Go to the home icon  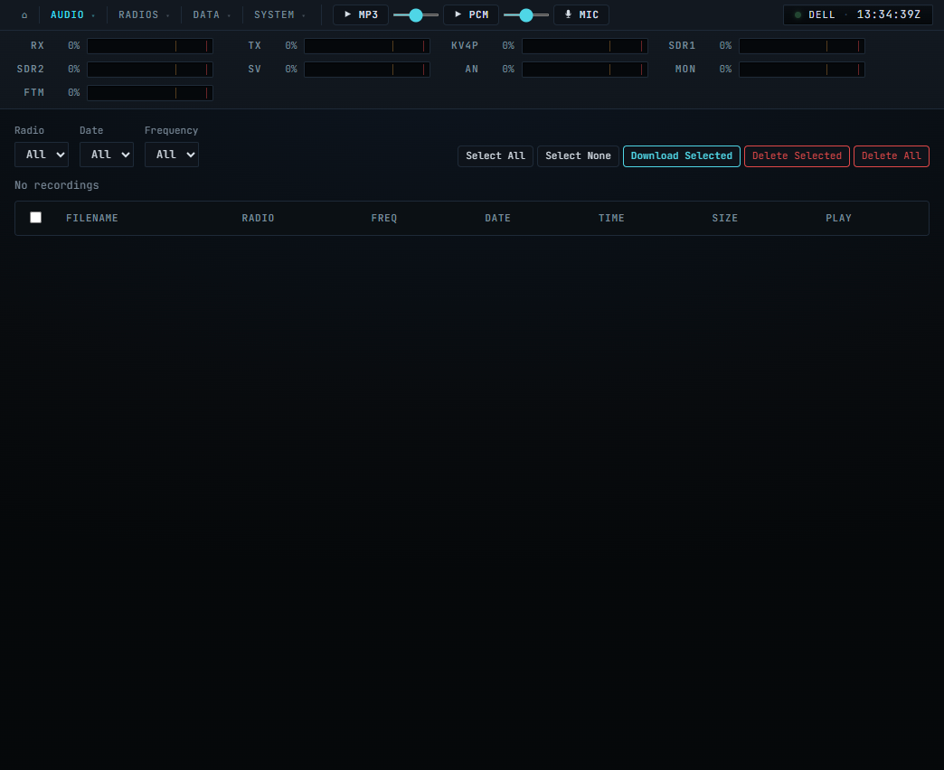(24, 15)
